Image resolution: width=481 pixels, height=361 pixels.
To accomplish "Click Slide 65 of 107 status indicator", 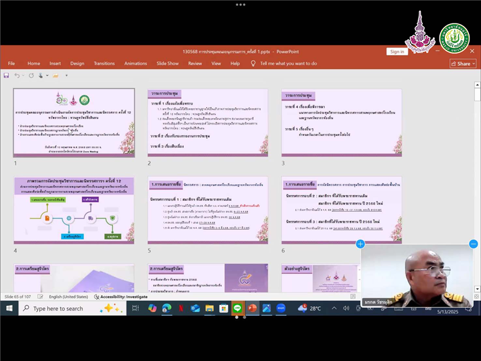I will coord(18,297).
